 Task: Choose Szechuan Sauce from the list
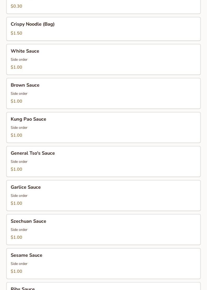tap(28, 221)
